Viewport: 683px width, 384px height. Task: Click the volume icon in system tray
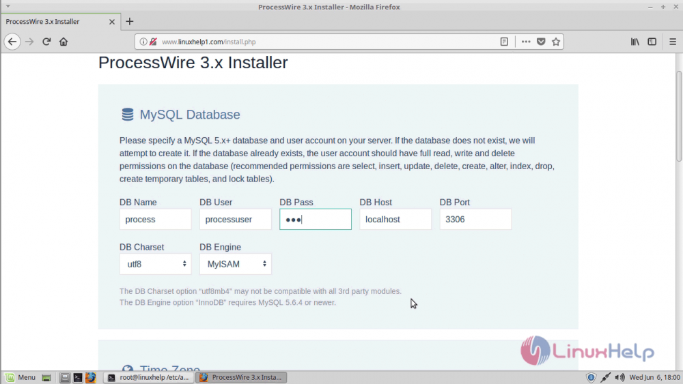click(619, 377)
